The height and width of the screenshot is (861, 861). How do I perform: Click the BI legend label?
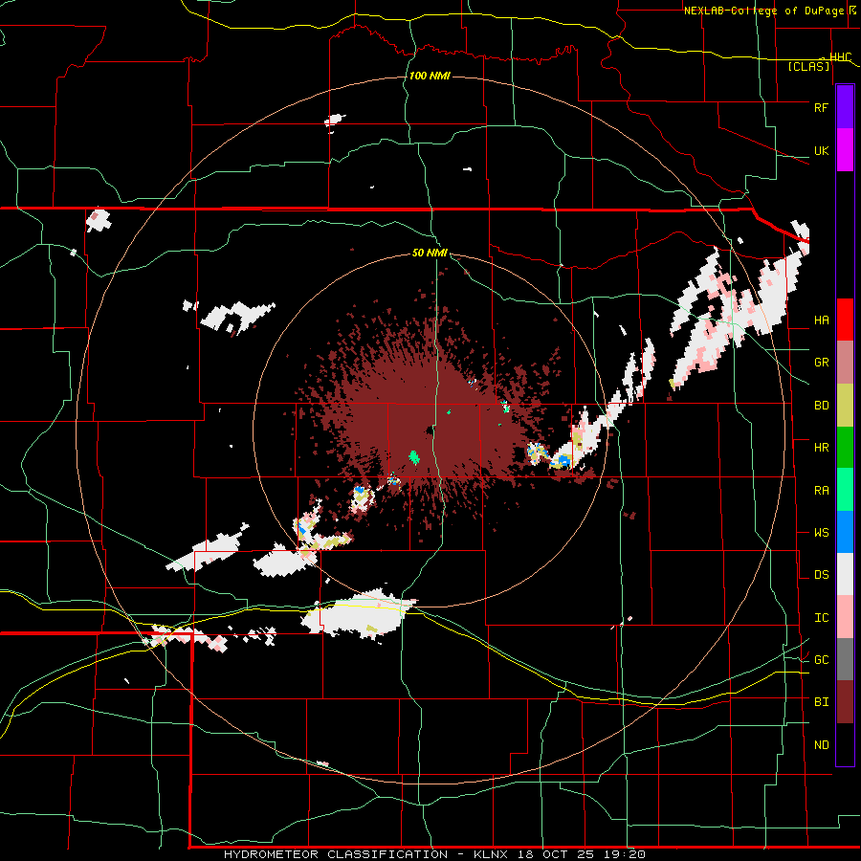[821, 702]
